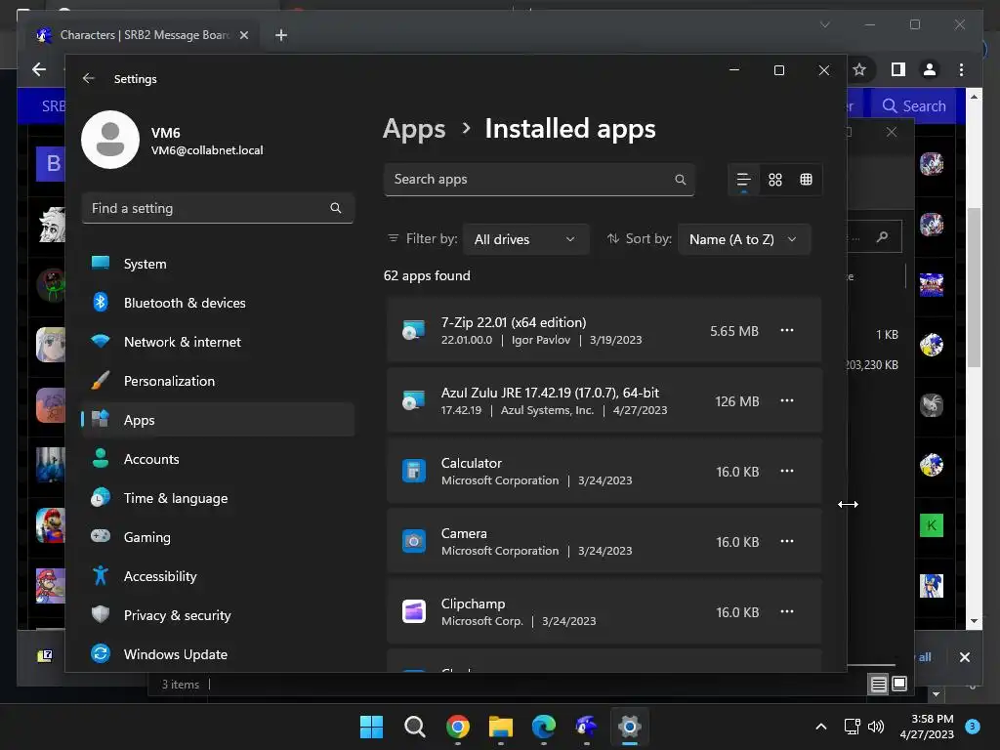This screenshot has width=1000, height=750.
Task: Open the Windows Start menu
Action: [371, 727]
